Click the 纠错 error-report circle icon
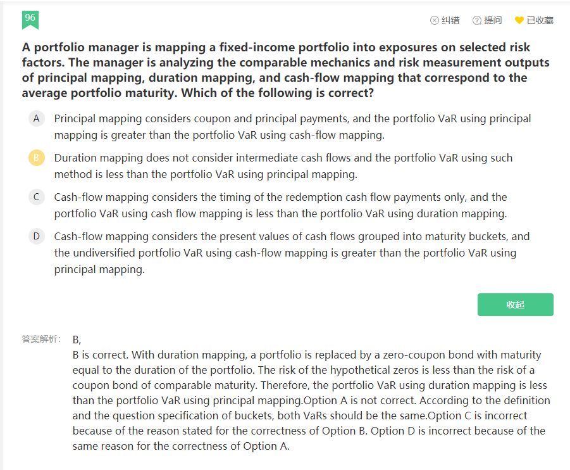This screenshot has height=470, width=570. pyautogui.click(x=435, y=20)
